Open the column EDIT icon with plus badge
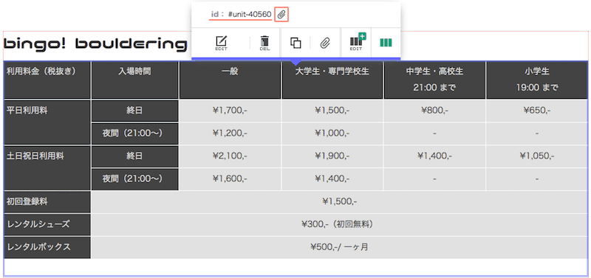This screenshot has height=278, width=591. tap(357, 42)
